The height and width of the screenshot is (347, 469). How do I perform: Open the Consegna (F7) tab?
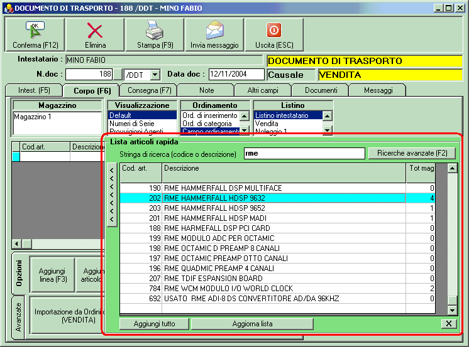pos(149,90)
